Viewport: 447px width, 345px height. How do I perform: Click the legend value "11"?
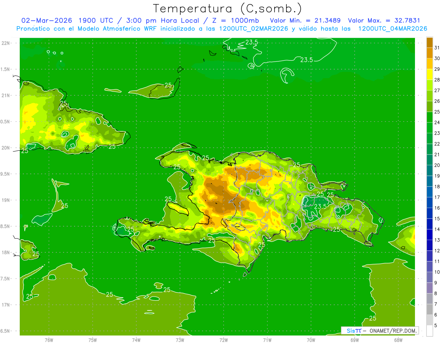[x=437, y=261]
